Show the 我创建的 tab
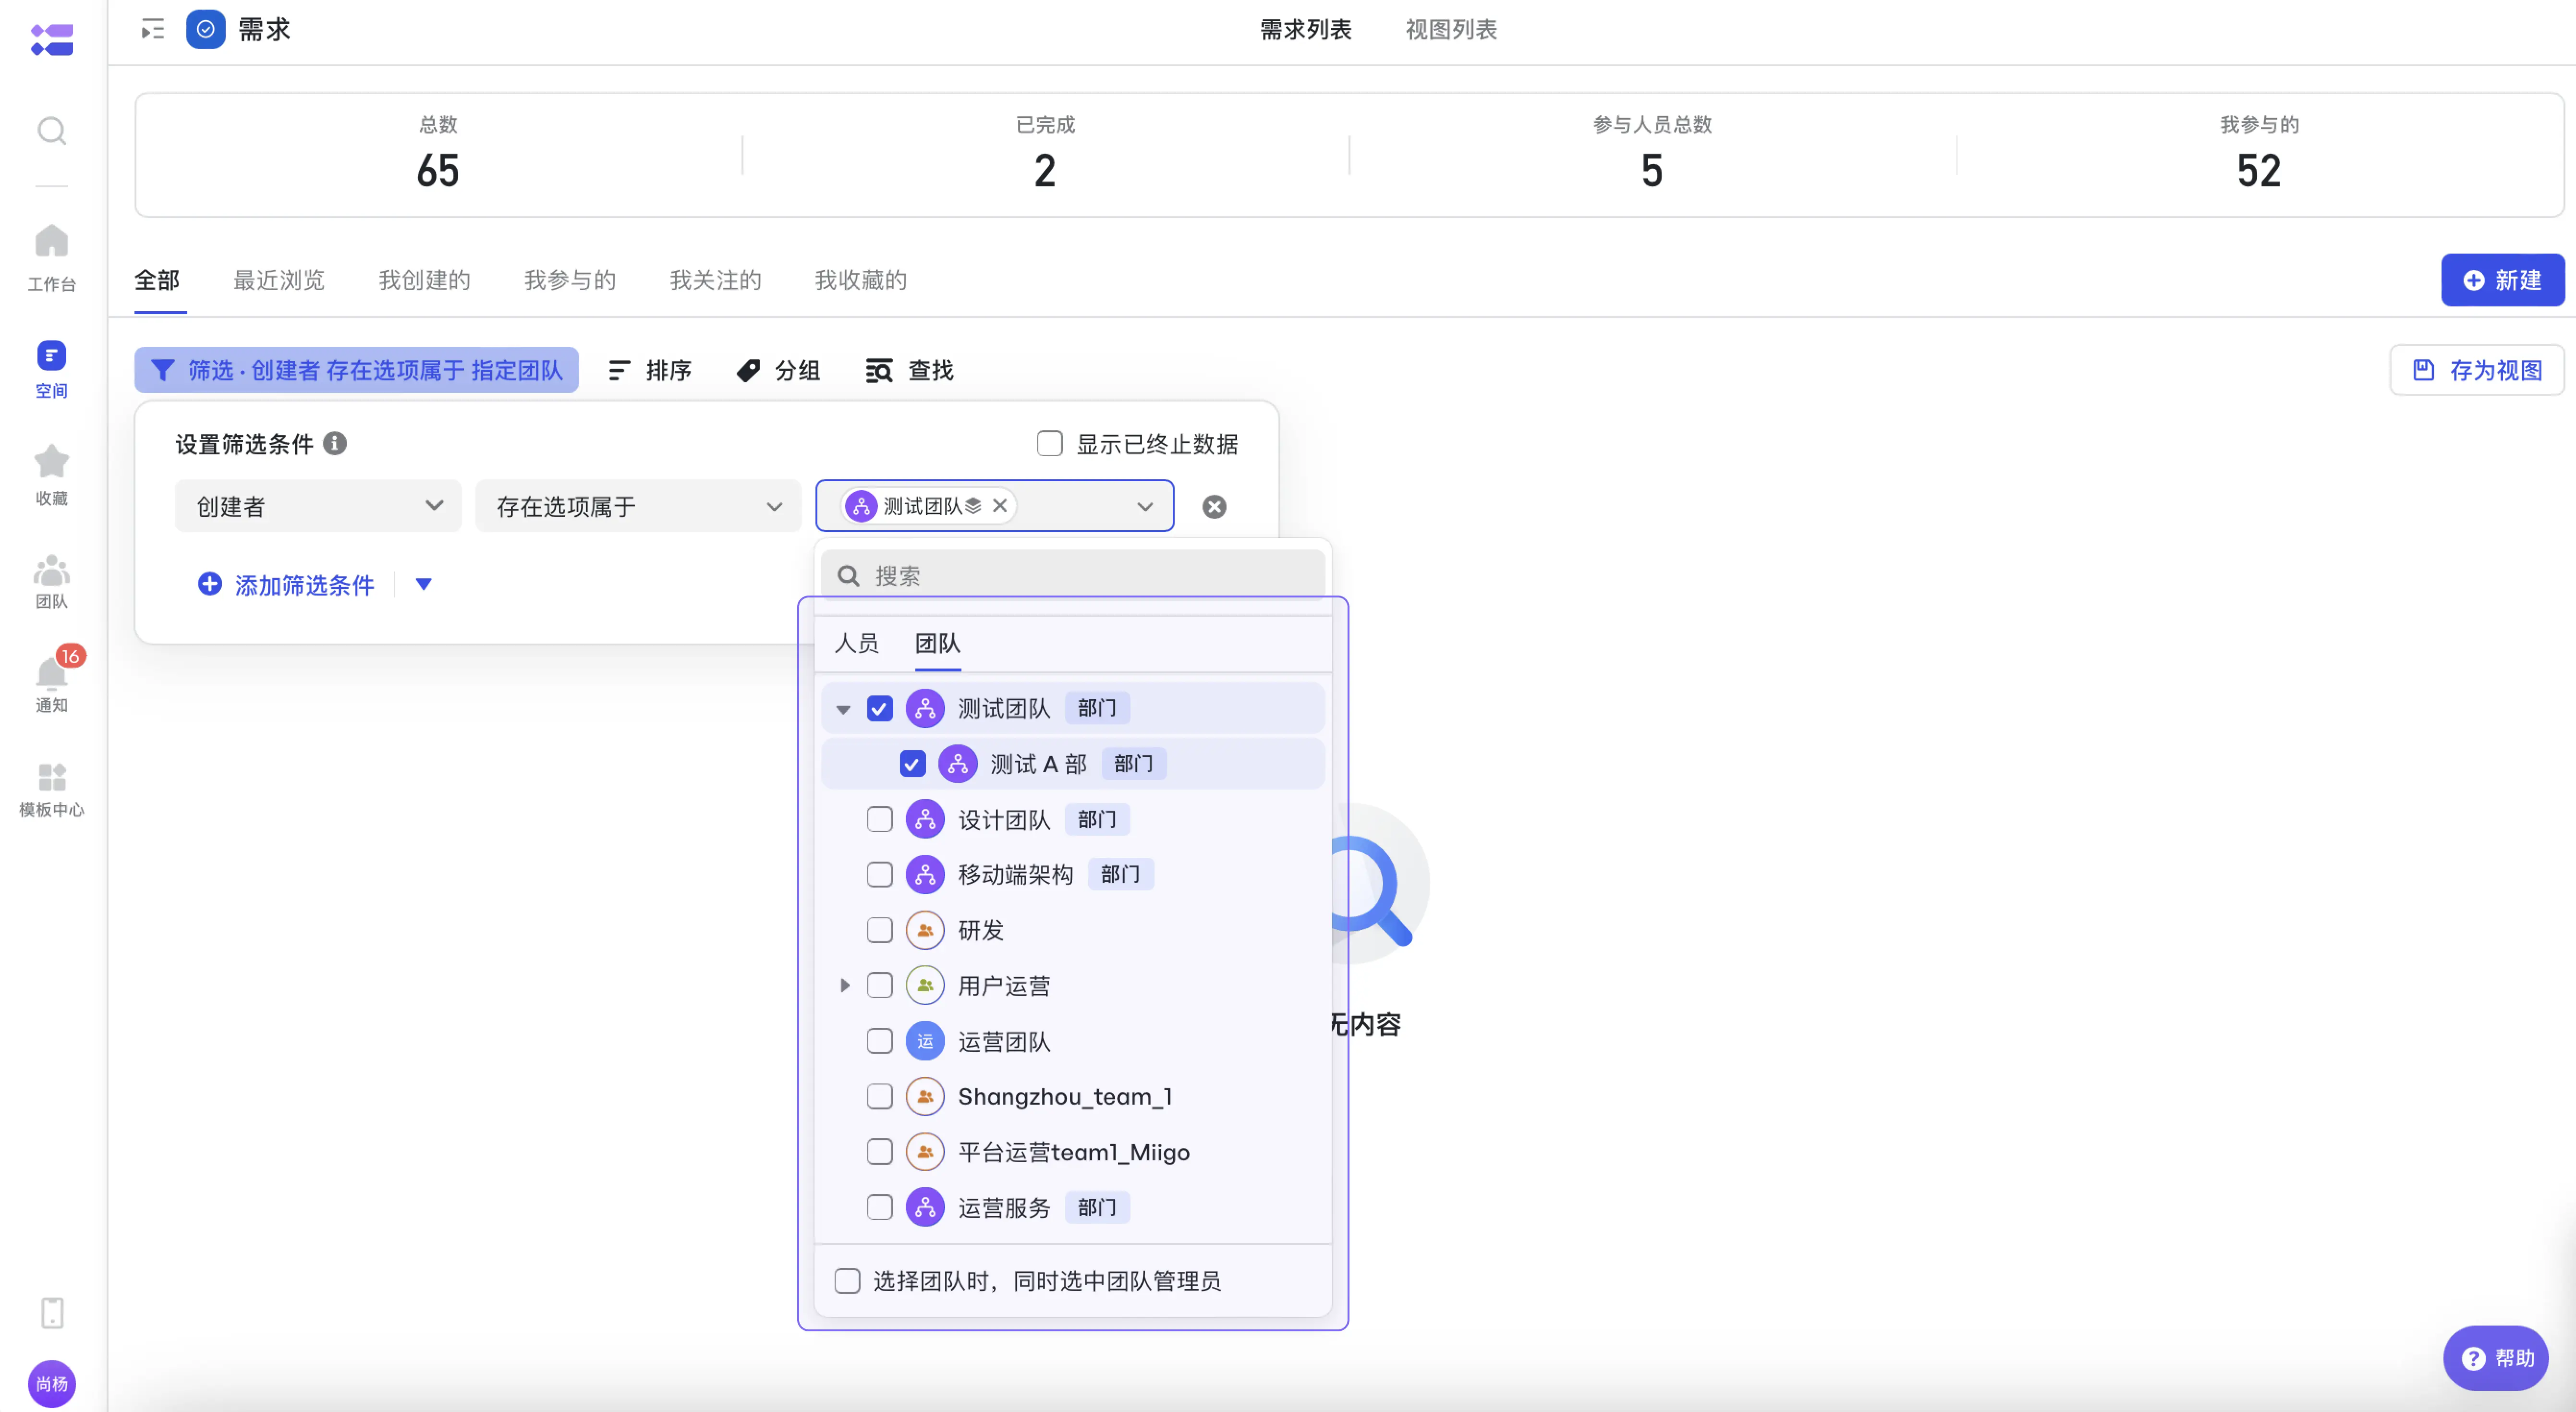The image size is (2576, 1412). (424, 280)
